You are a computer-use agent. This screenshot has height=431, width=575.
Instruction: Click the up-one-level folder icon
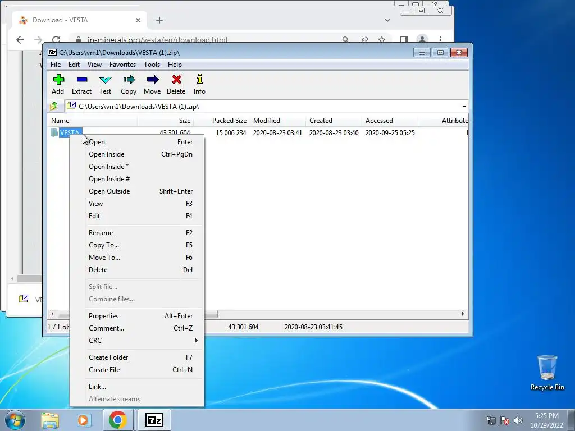click(54, 106)
